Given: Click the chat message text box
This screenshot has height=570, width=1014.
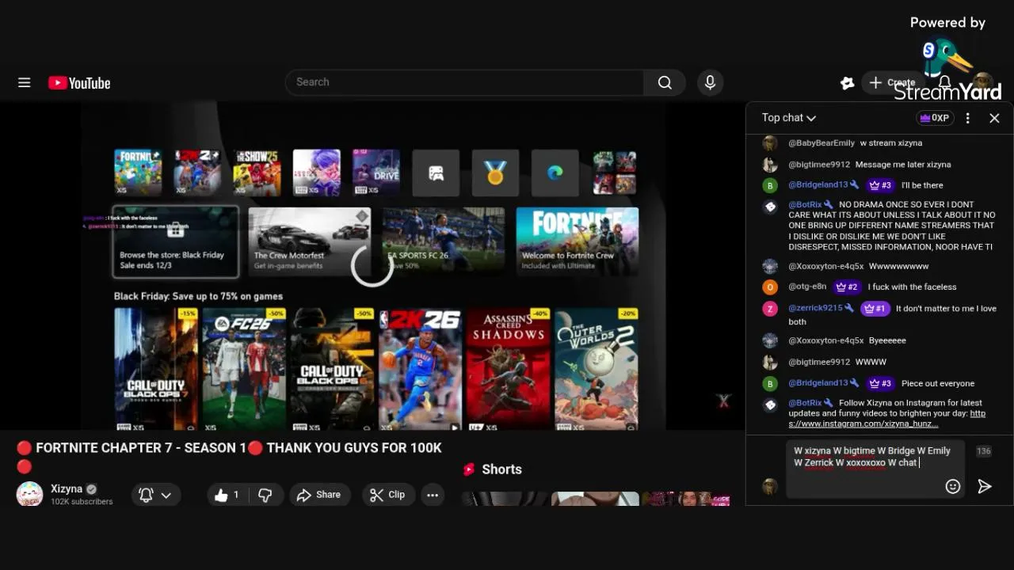Looking at the screenshot, I should tap(875, 469).
